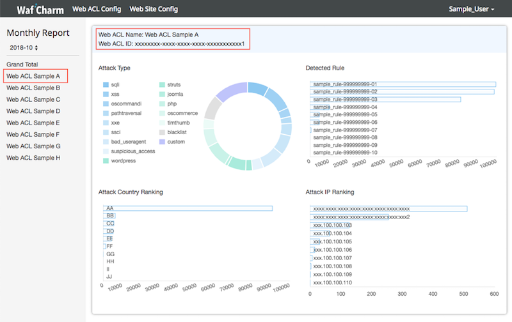Toggle the wordpress legend swatch
512x322 pixels.
click(x=106, y=161)
